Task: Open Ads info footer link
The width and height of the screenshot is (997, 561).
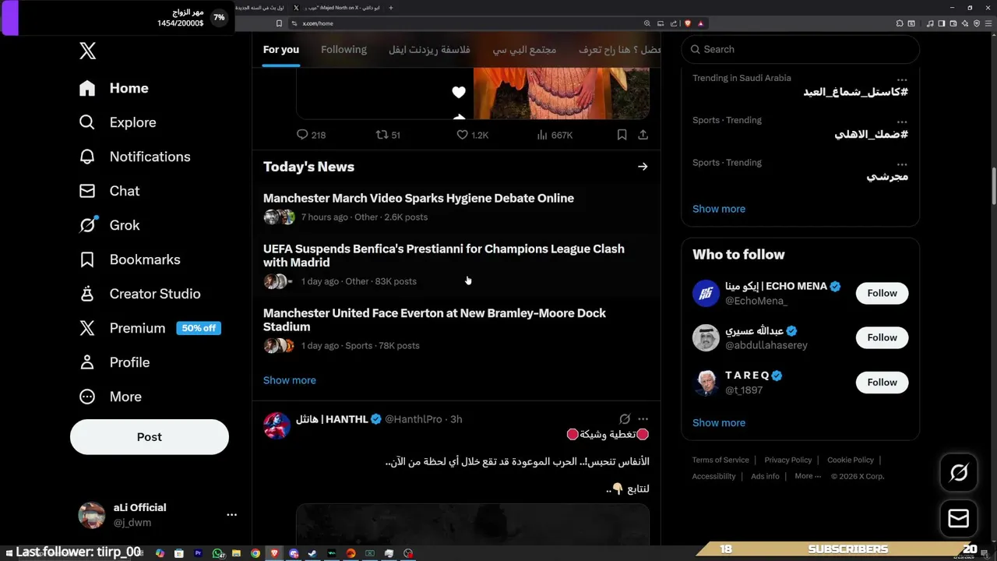Action: (x=765, y=476)
